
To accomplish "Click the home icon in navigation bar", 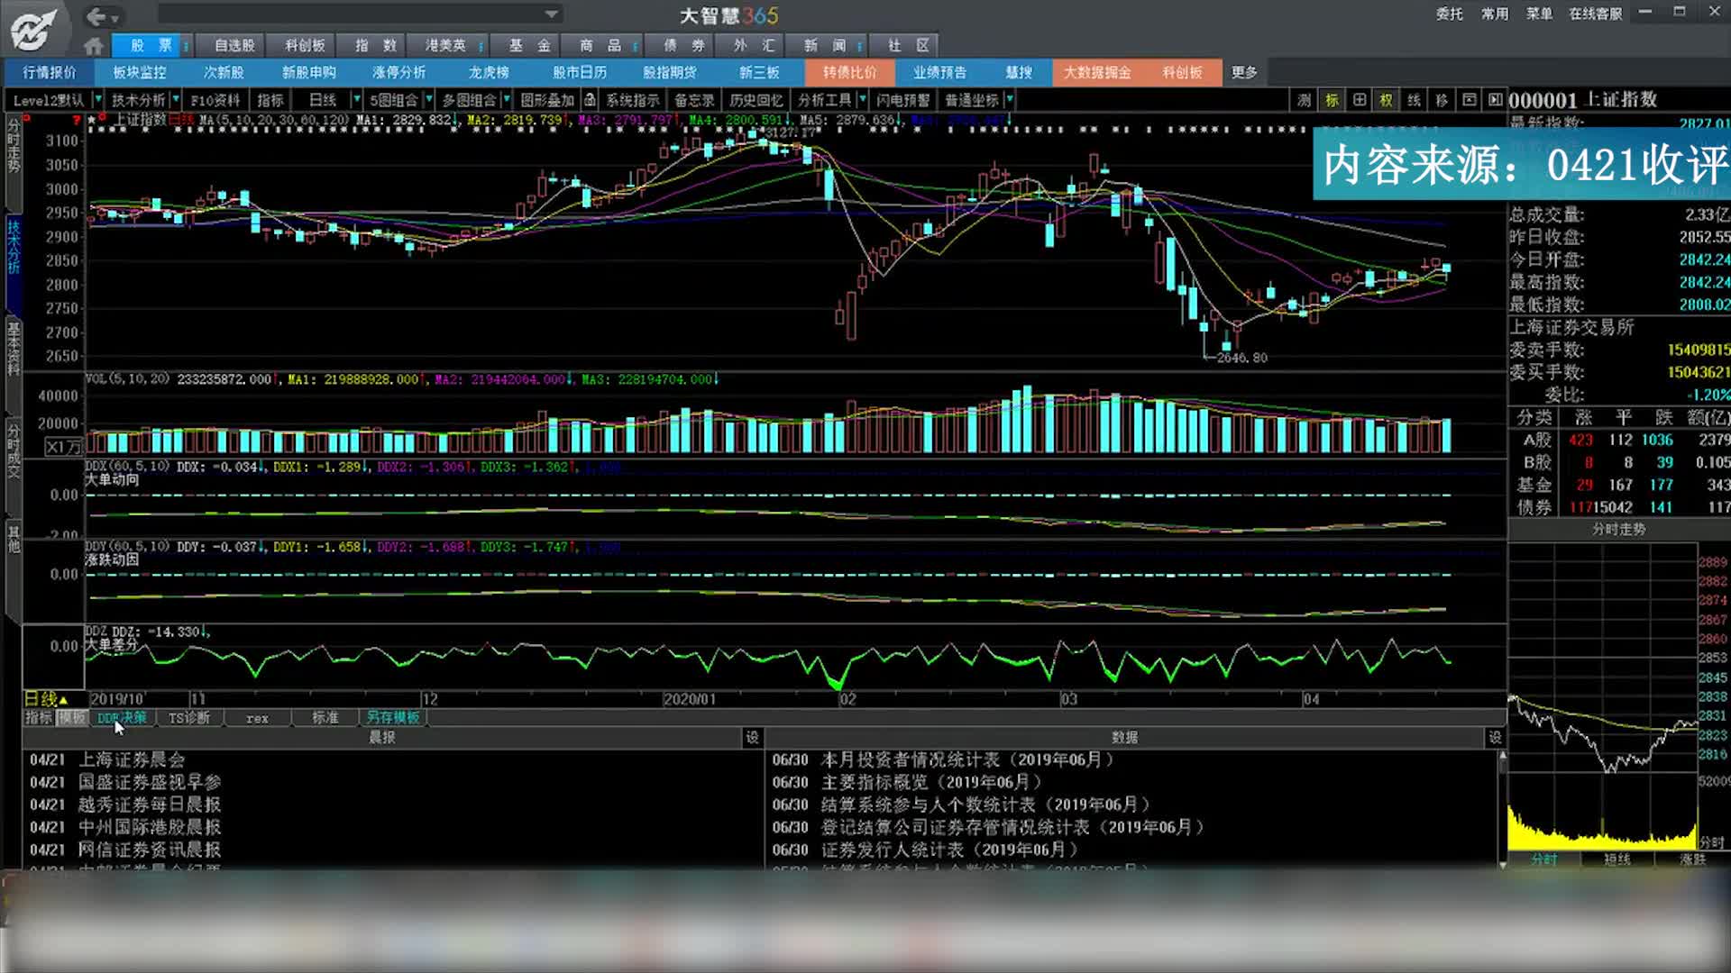I will click(x=93, y=45).
